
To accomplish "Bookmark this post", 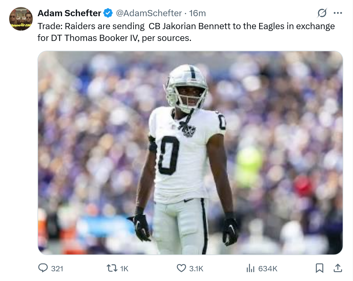I will point(320,268).
